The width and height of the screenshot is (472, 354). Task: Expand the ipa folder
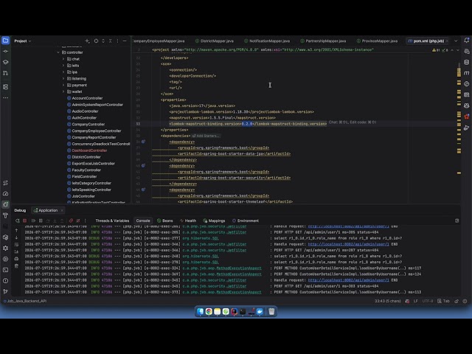(63, 72)
